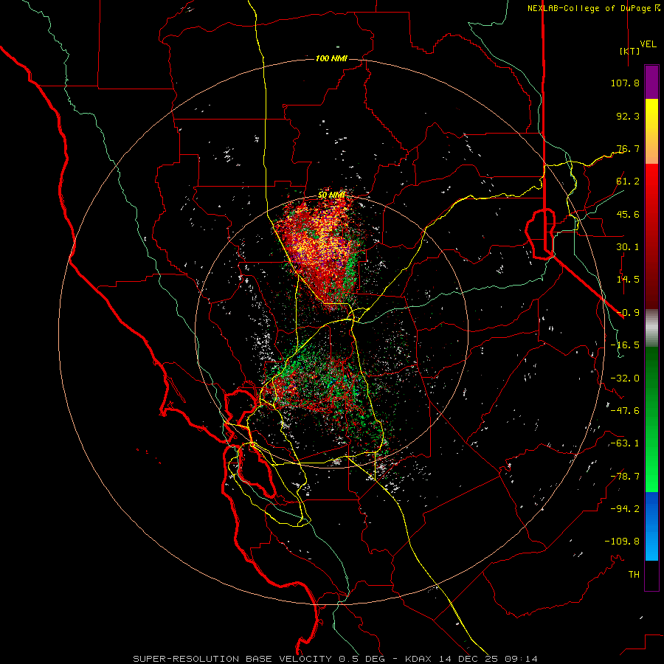Select the 30.1 velocity scale value
Viewport: 664px width, 664px height.
tap(628, 247)
